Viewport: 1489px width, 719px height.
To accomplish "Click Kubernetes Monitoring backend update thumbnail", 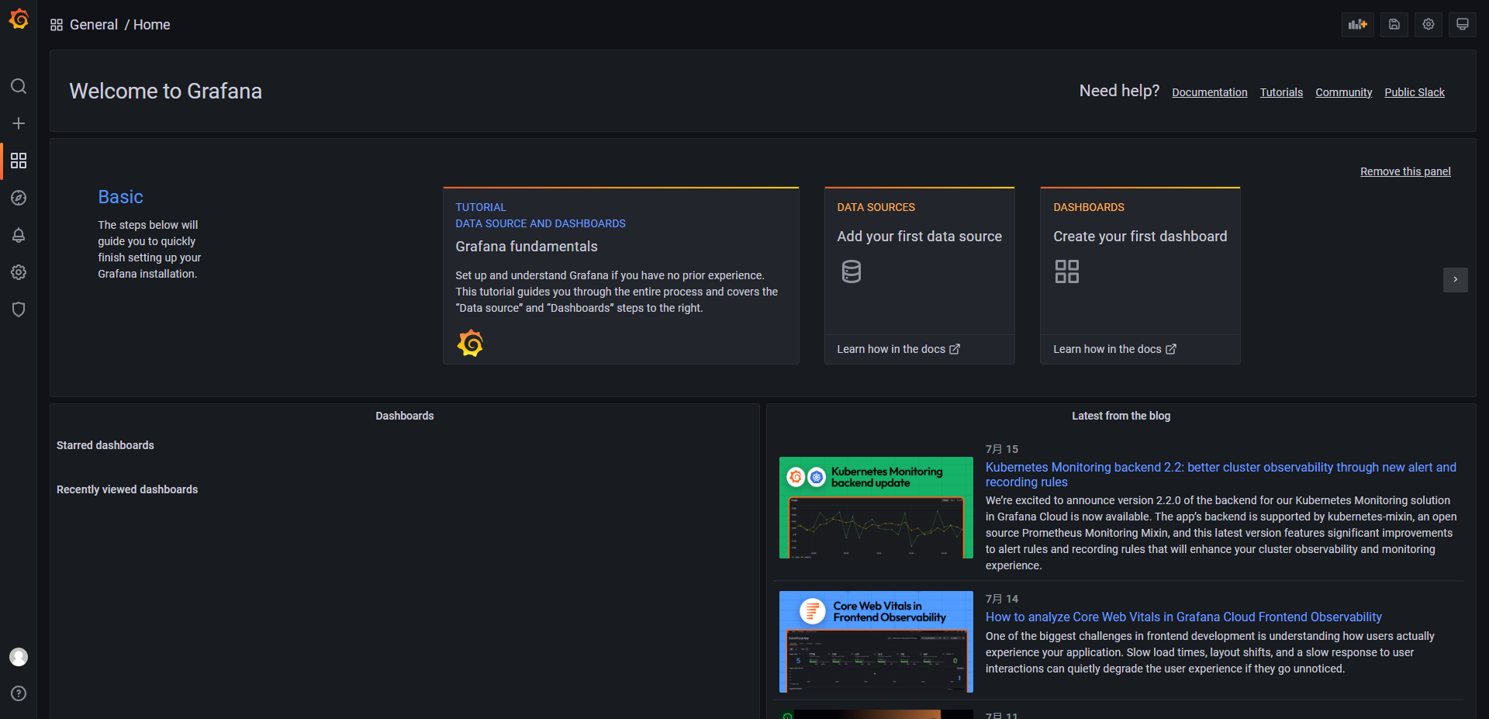I will click(x=876, y=507).
